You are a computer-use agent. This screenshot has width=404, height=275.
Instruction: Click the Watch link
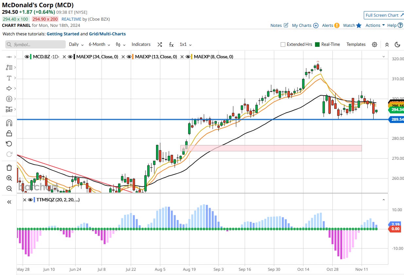point(349,25)
